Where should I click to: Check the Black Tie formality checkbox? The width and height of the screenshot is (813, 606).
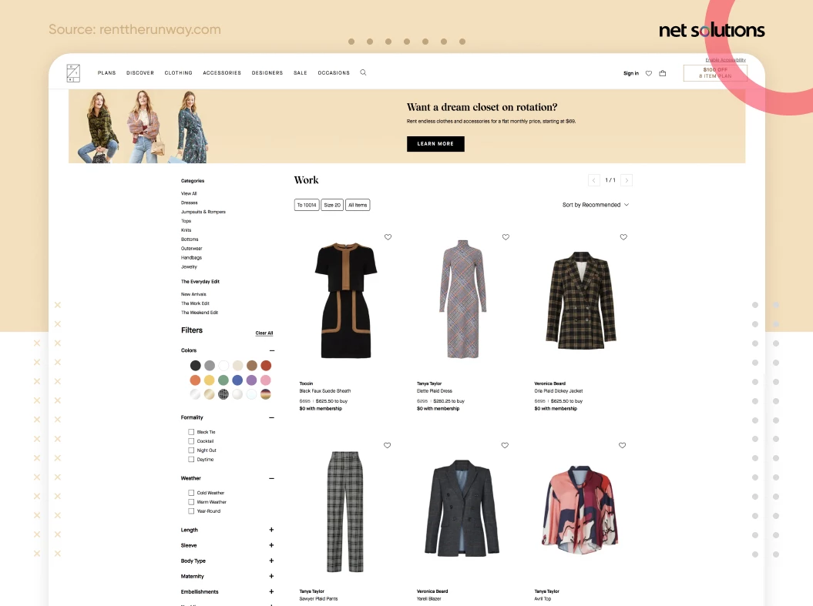191,432
